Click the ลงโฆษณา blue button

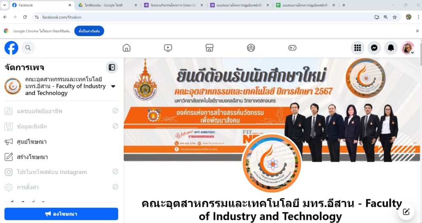tap(61, 214)
